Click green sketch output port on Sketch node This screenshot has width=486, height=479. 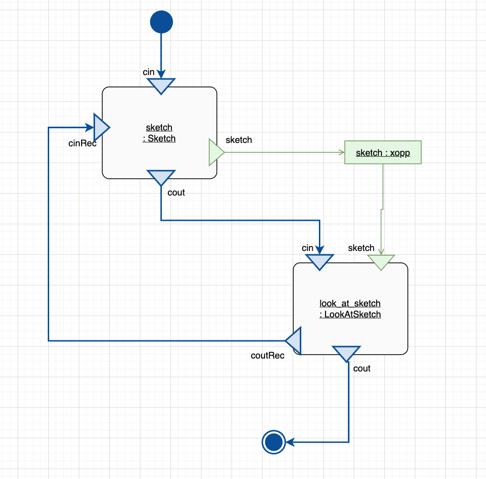pos(215,152)
